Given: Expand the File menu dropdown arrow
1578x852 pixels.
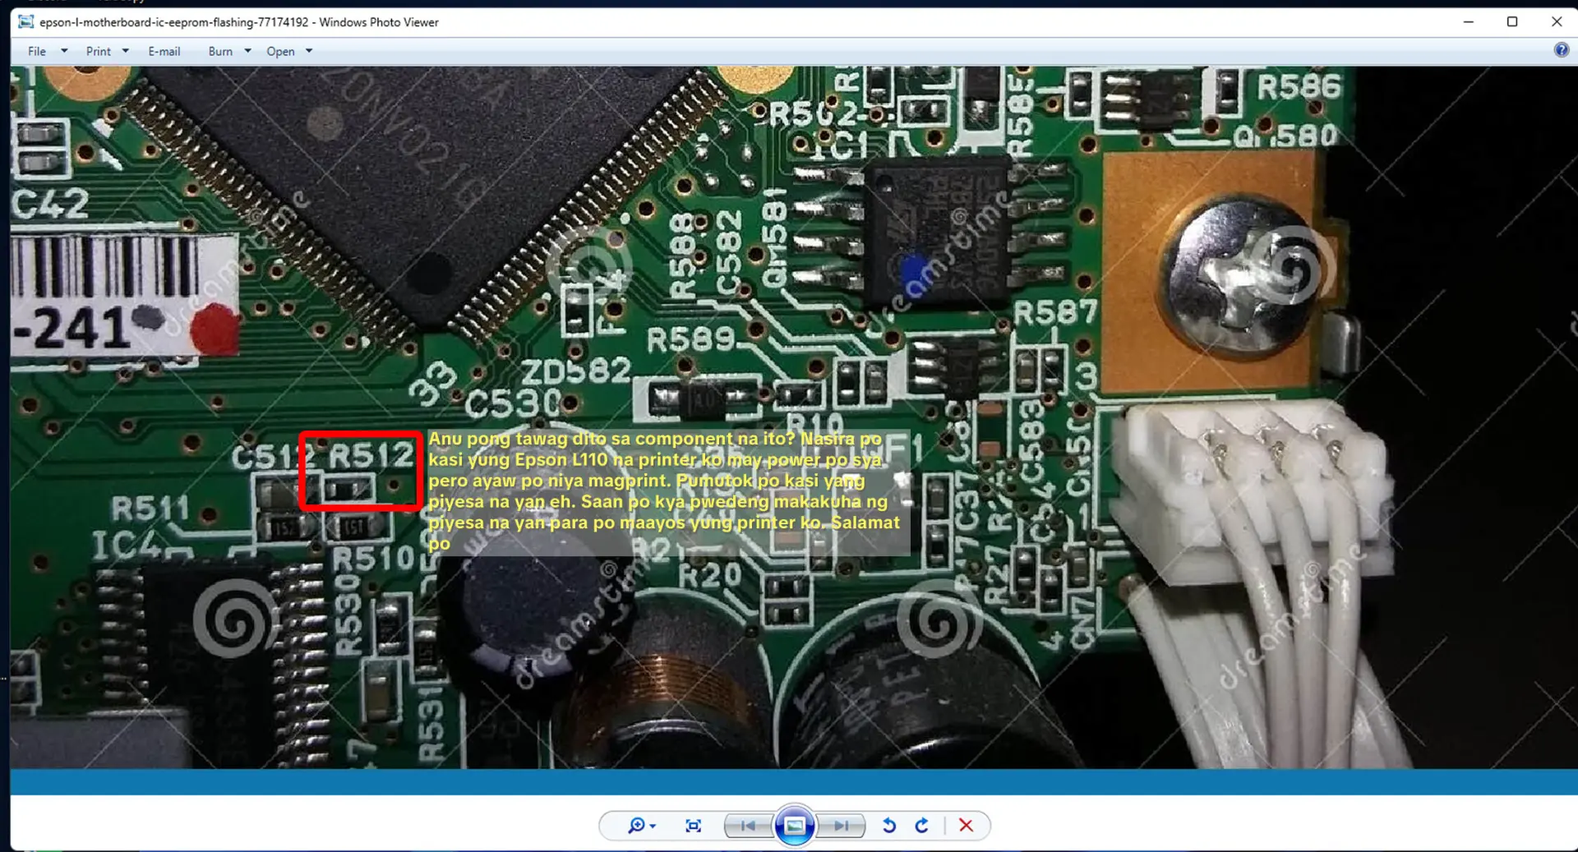Looking at the screenshot, I should (x=64, y=51).
